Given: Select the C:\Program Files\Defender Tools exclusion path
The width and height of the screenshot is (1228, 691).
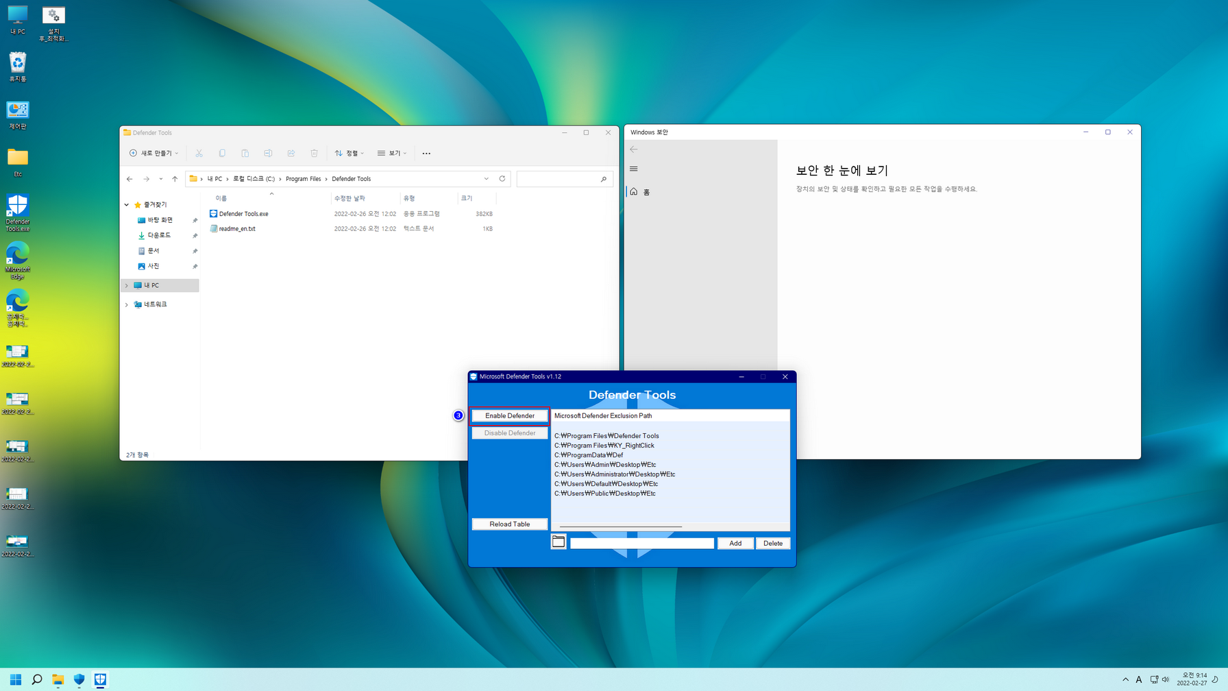Looking at the screenshot, I should (x=606, y=436).
